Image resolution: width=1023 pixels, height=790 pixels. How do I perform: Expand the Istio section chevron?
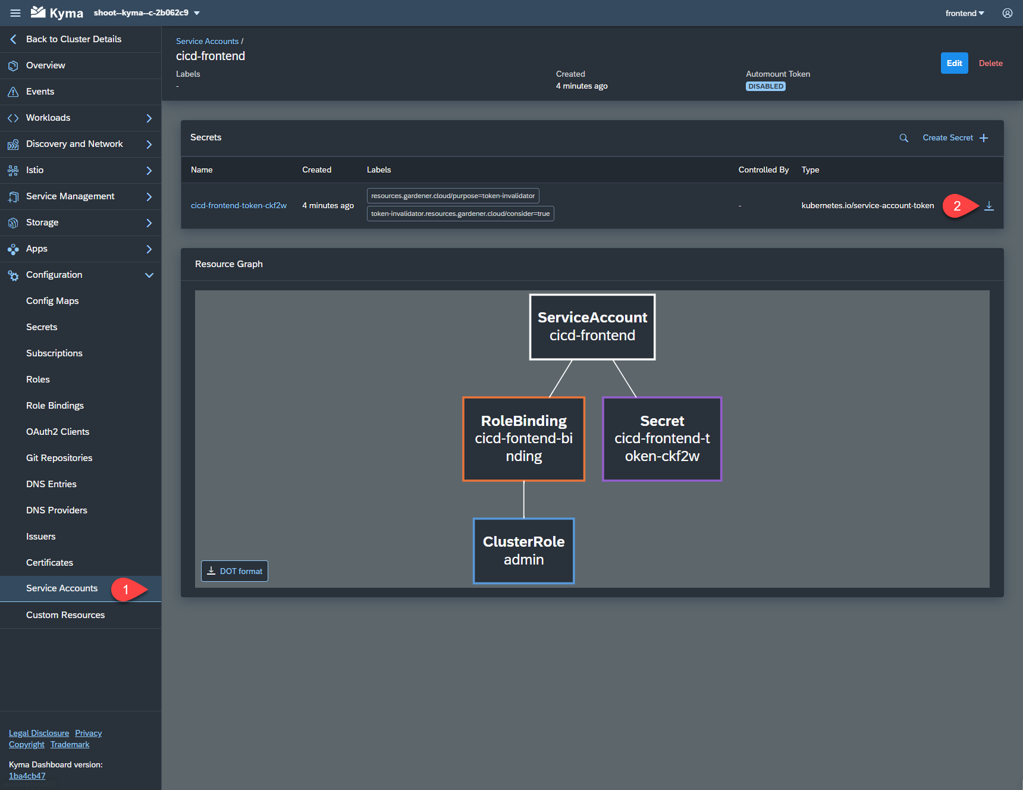click(149, 170)
